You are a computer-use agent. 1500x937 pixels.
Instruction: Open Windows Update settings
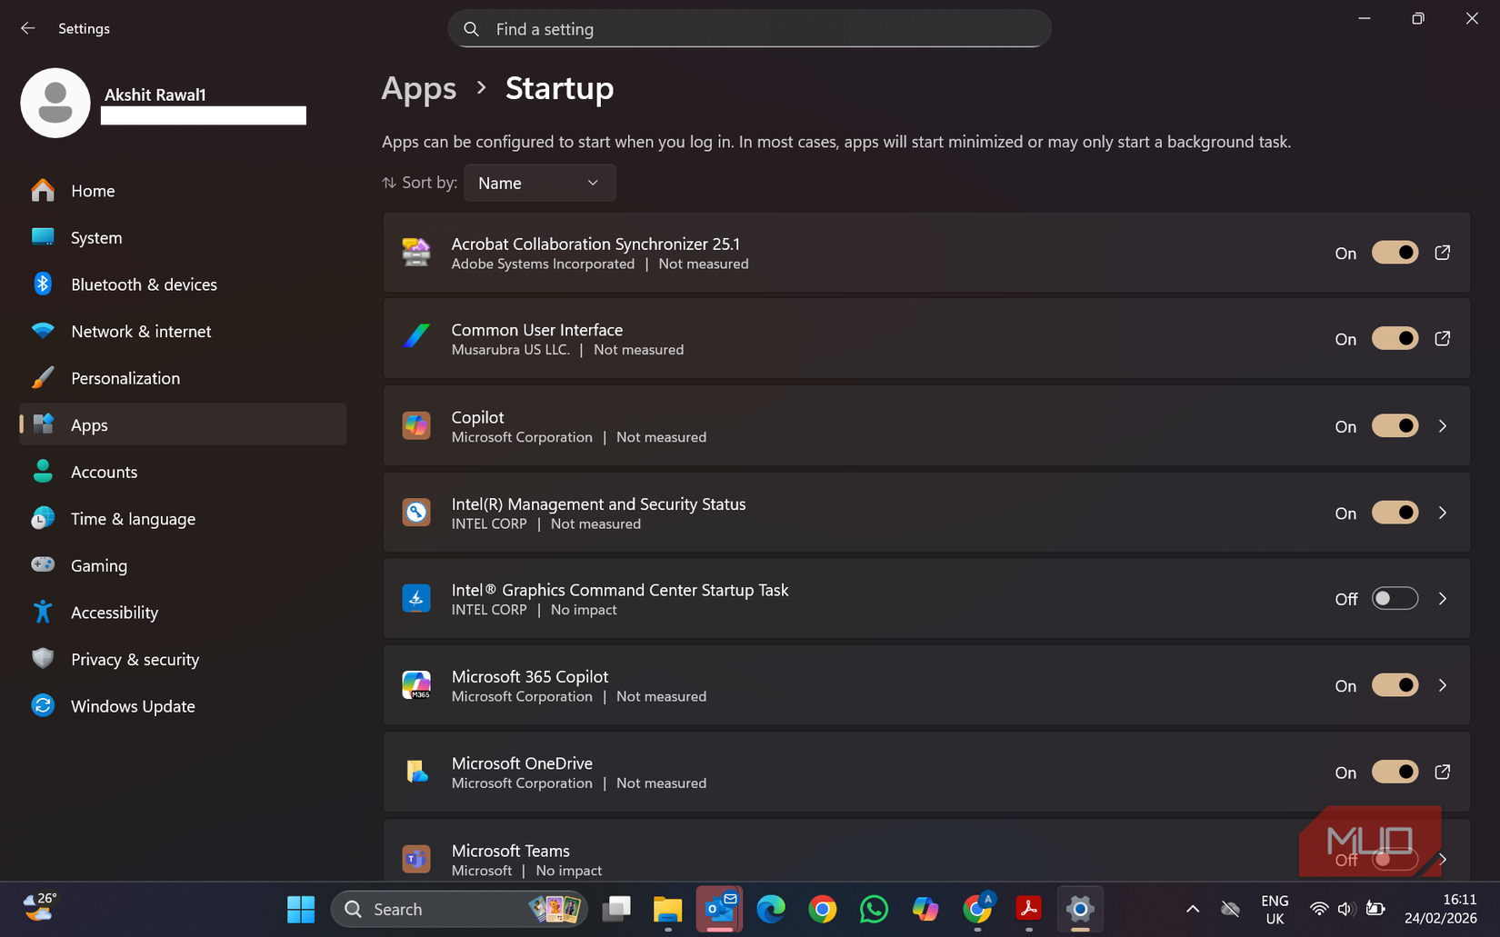click(x=133, y=705)
